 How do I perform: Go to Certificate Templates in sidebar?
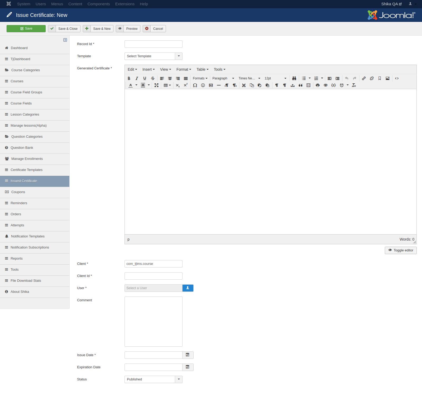tap(26, 170)
